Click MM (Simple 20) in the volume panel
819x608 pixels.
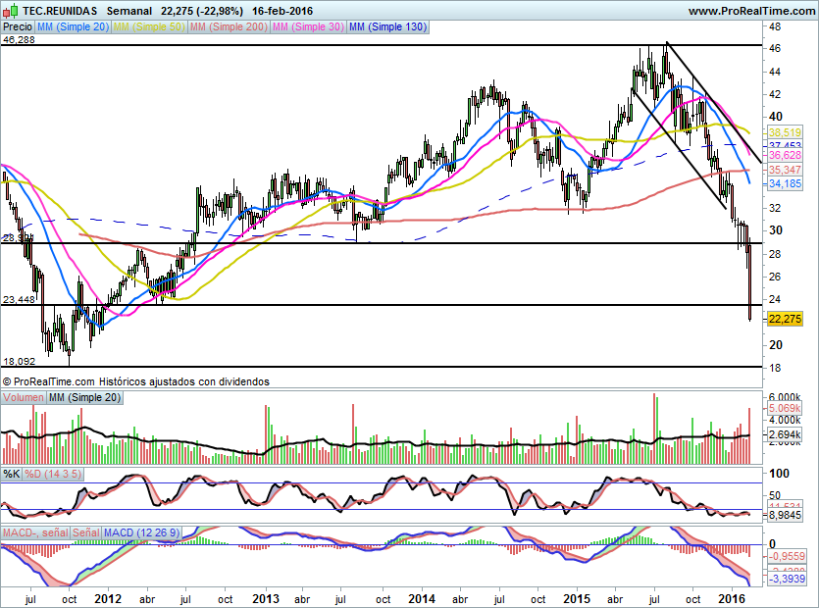point(85,396)
